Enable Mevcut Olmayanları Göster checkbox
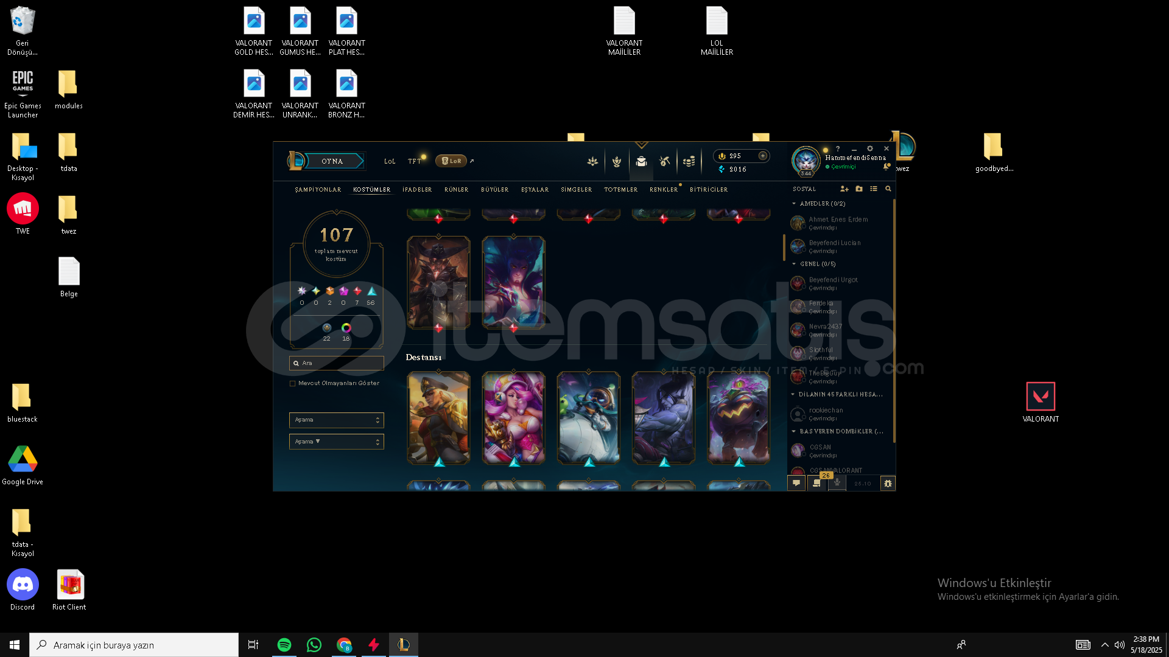This screenshot has height=657, width=1169. pyautogui.click(x=293, y=384)
